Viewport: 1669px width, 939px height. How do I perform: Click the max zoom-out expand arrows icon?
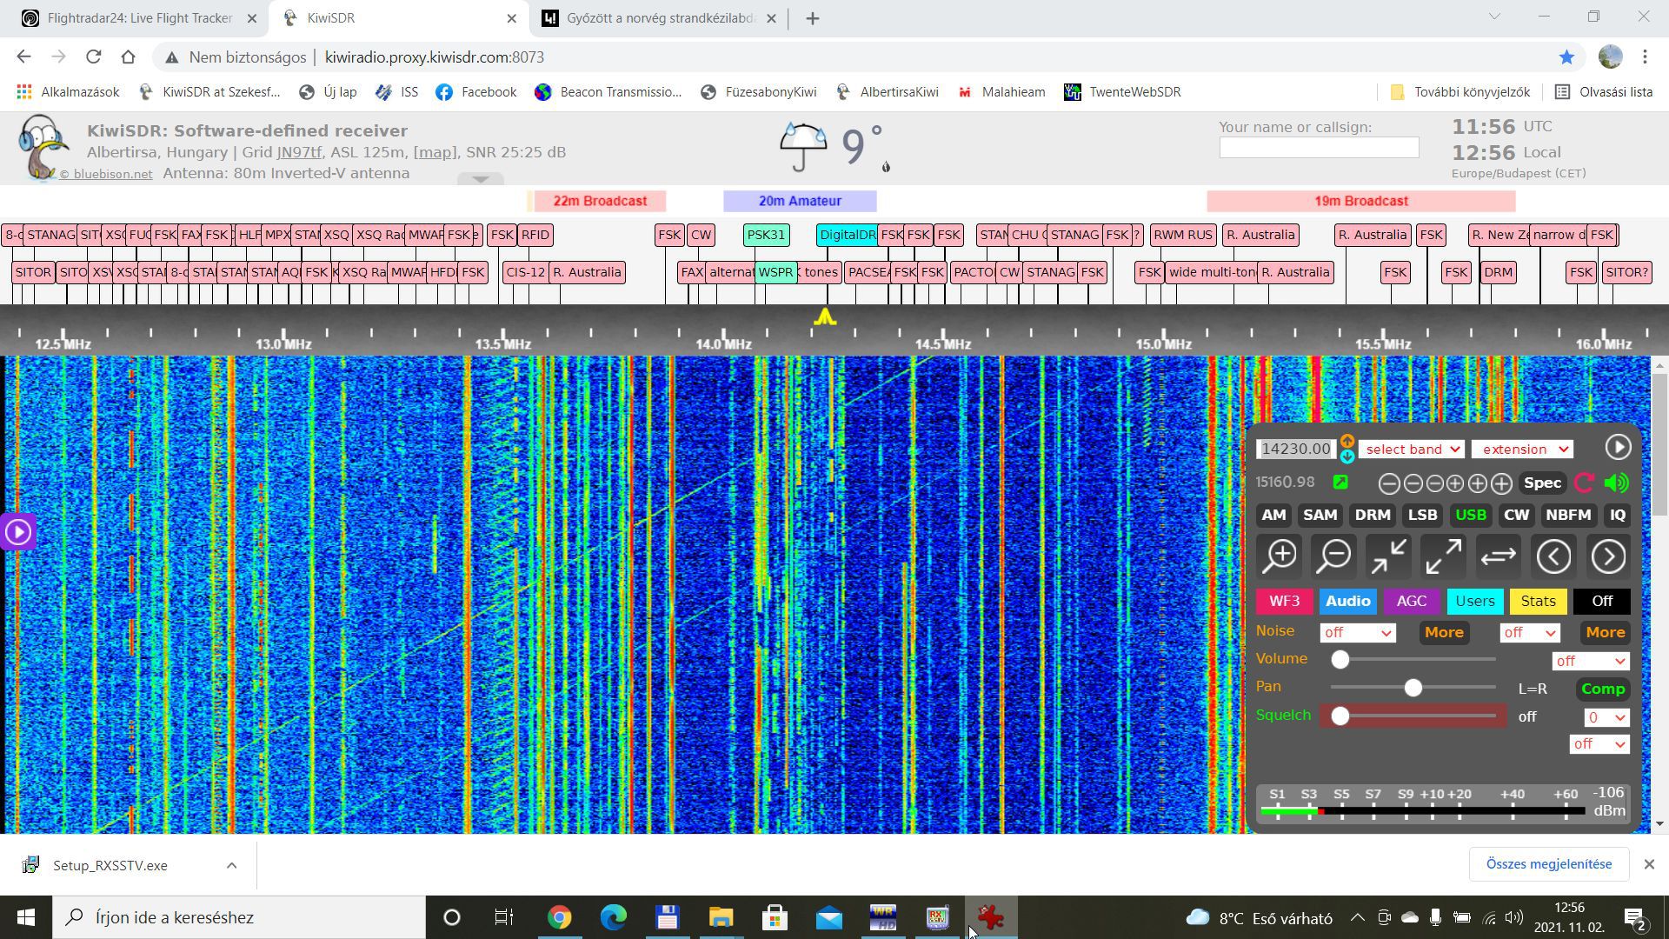(1444, 556)
